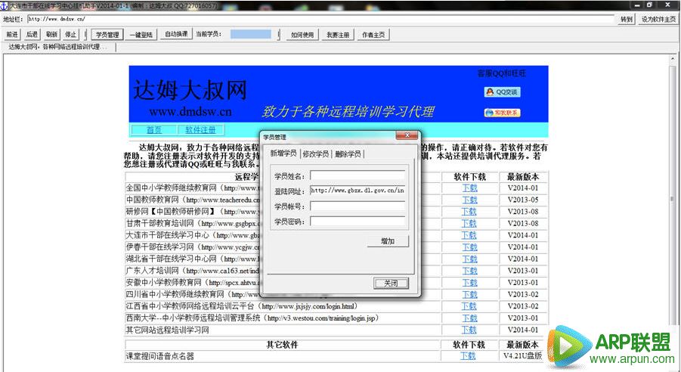Image resolution: width=681 pixels, height=372 pixels.
Task: Click the 达姆大叔网 banner title
Action: click(x=190, y=91)
